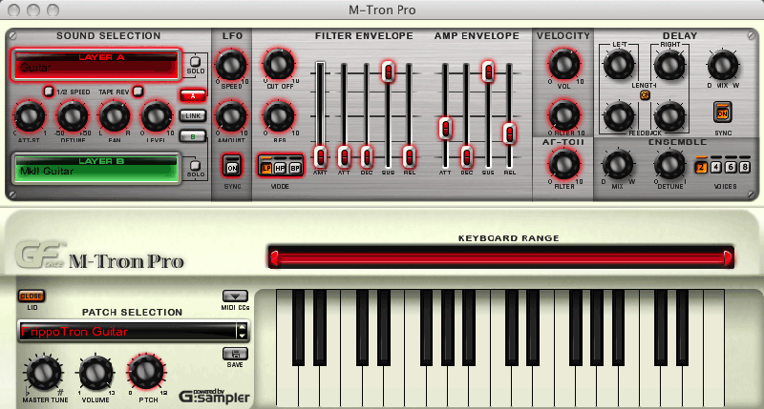The image size is (764, 409).
Task: Click the Velocity Vol knob
Action: point(564,64)
